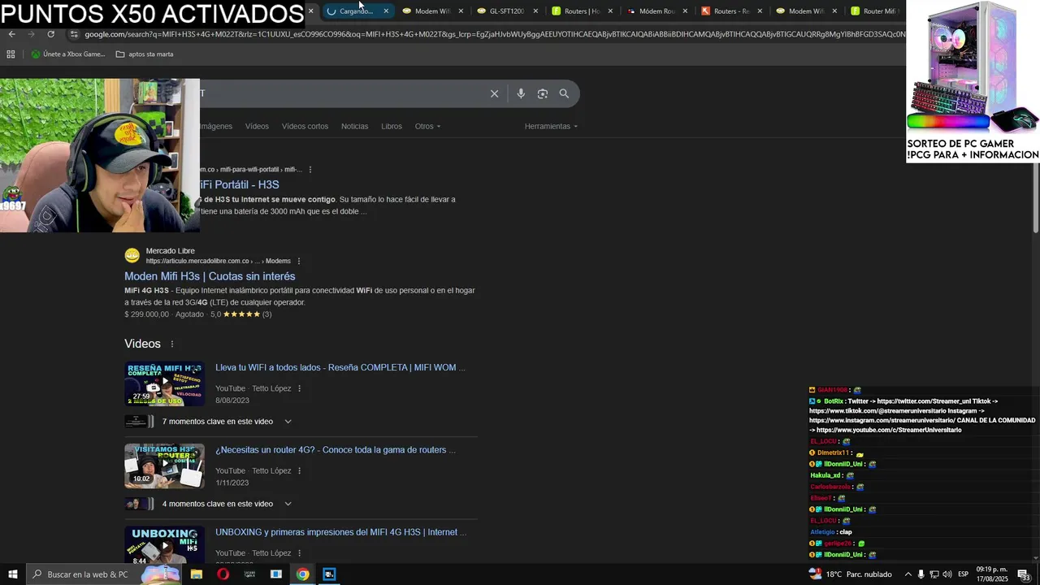The image size is (1040, 585).
Task: Open the Herramientas dropdown
Action: click(x=551, y=126)
